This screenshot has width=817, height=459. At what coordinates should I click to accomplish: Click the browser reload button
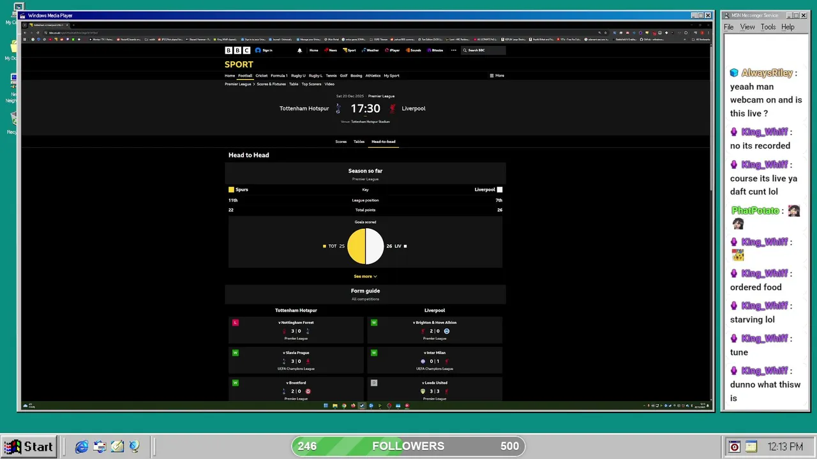38,33
